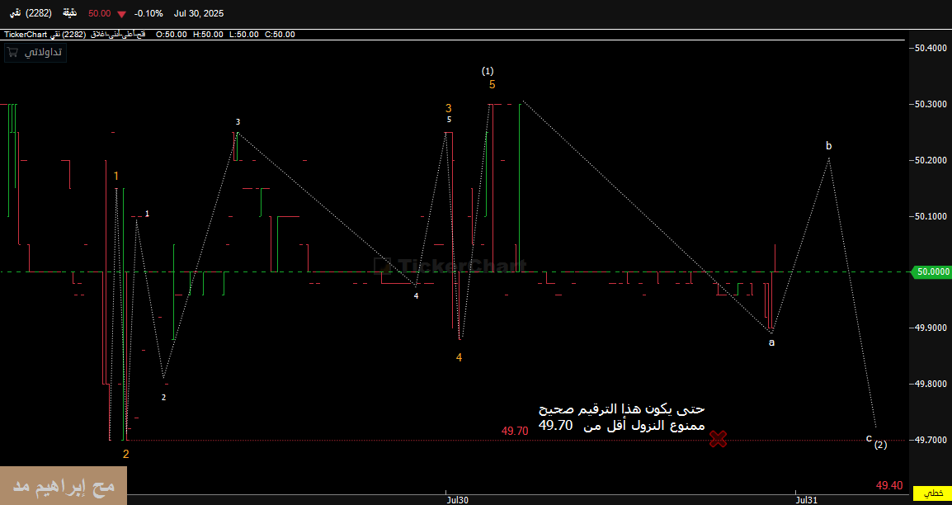The image size is (952, 505).
Task: Open the تداولاتي trades button
Action: 35,53
